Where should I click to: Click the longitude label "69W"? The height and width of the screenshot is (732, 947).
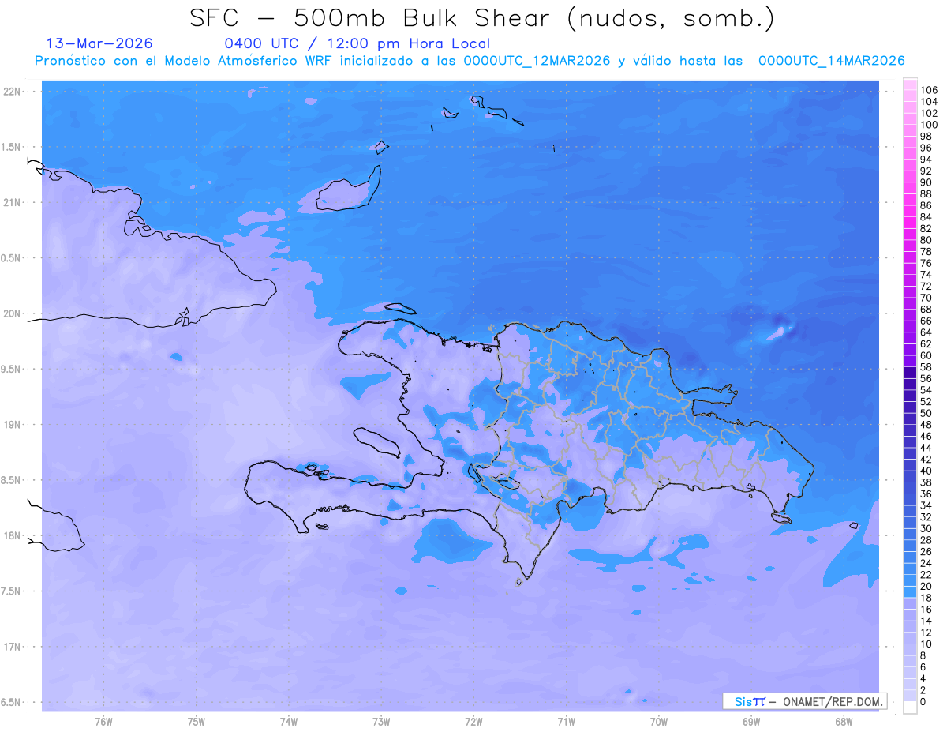tap(751, 721)
